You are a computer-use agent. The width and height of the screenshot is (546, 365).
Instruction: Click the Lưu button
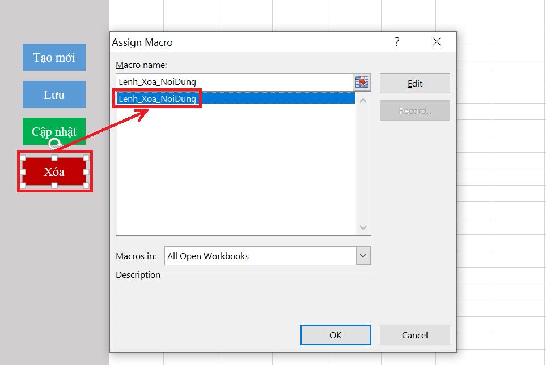point(54,95)
